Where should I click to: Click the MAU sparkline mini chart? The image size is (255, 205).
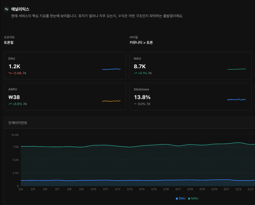pyautogui.click(x=237, y=69)
